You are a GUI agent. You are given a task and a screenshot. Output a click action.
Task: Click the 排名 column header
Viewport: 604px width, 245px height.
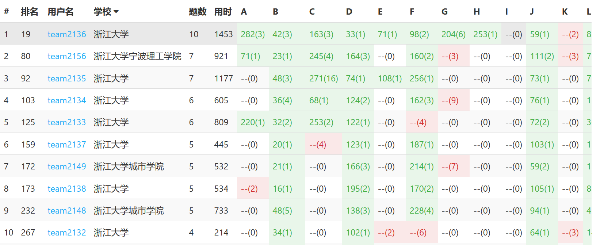click(30, 12)
